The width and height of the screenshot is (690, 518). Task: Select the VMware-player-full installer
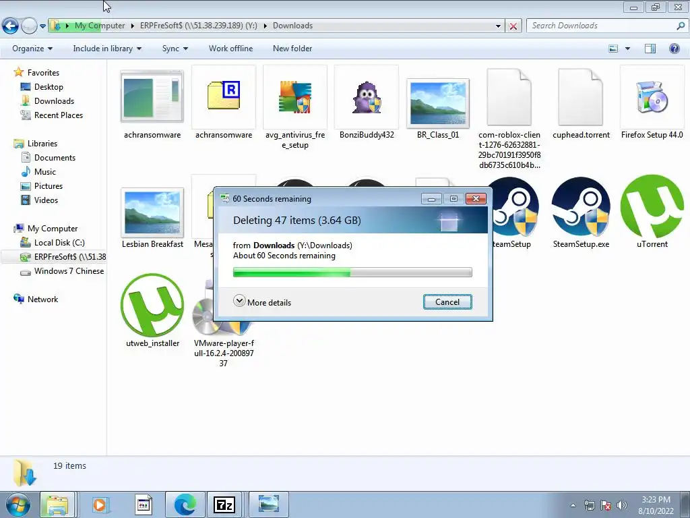[x=224, y=353]
